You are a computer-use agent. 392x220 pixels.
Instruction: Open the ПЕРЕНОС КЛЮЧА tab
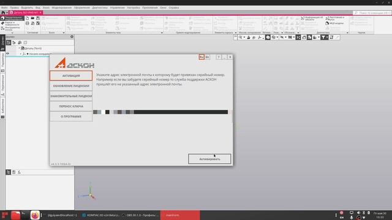71,106
